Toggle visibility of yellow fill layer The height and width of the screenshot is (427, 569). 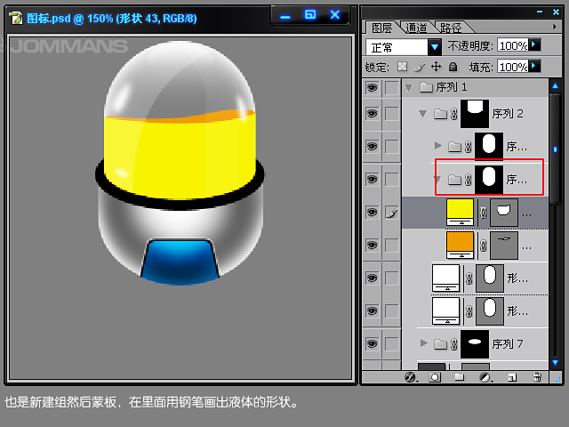pyautogui.click(x=372, y=212)
